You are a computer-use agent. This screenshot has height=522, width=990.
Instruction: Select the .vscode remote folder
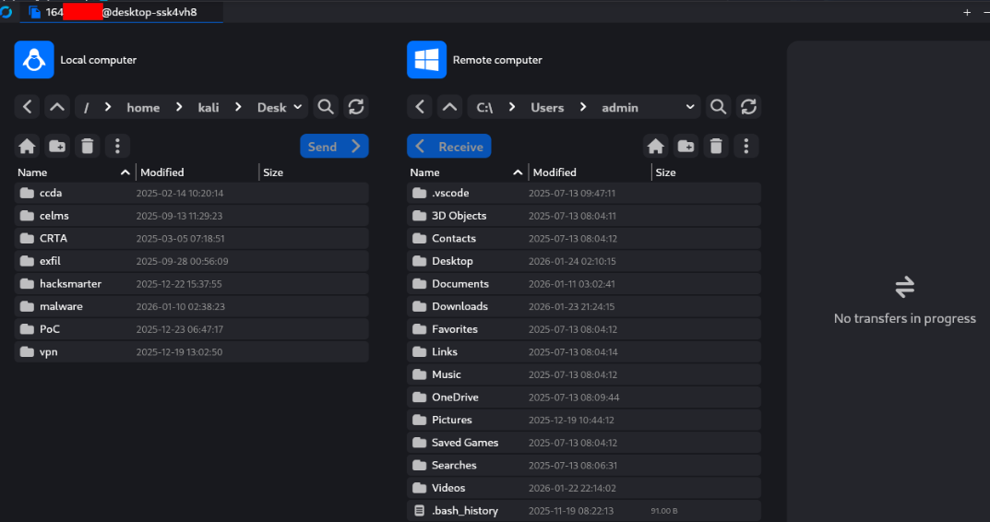584,193
